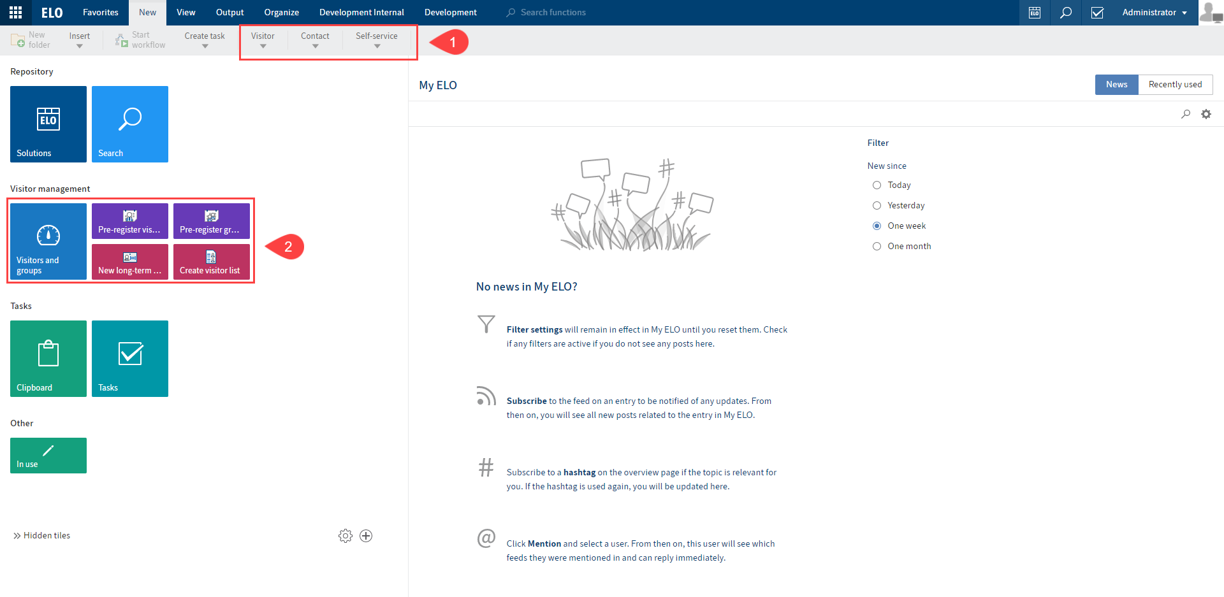Image resolution: width=1224 pixels, height=597 pixels.
Task: Click the Repository section label
Action: point(32,72)
